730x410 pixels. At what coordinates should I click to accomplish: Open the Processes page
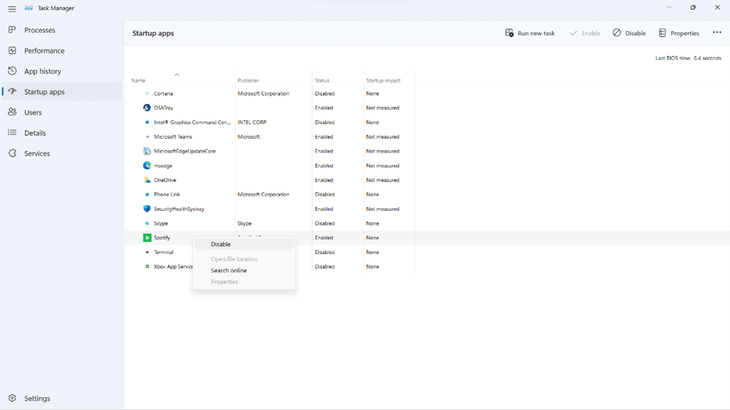tap(62, 30)
